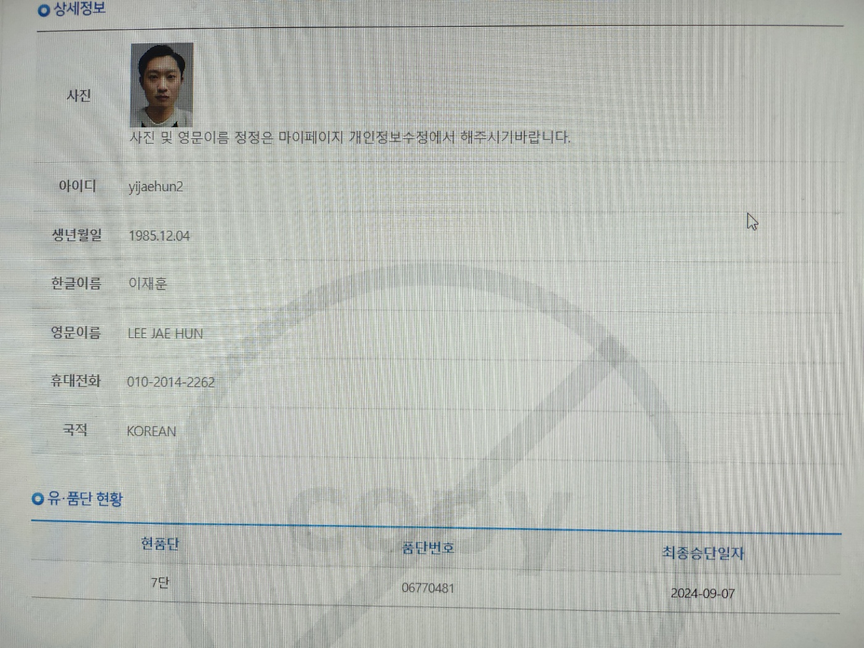Viewport: 864px width, 648px height.
Task: Click the photo correction notice text
Action: point(350,137)
